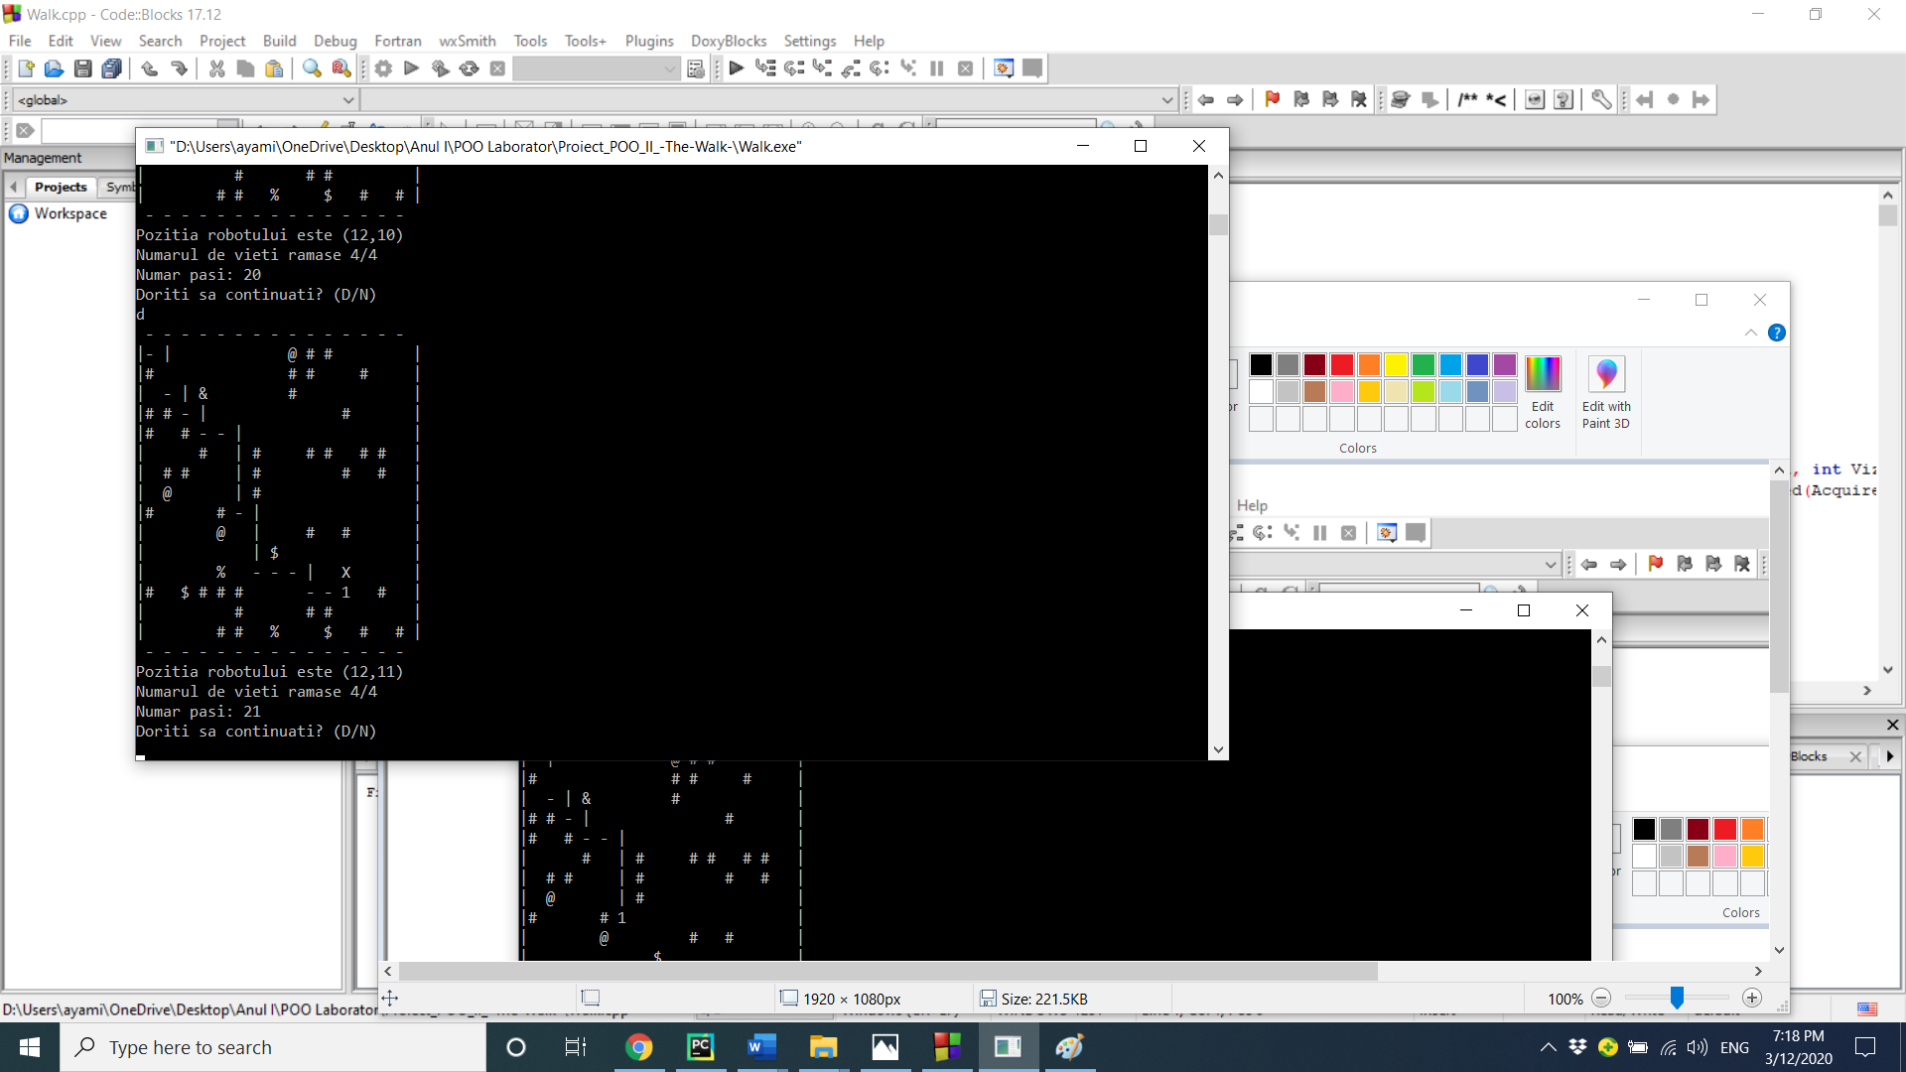Open the Plugins menu
The height and width of the screenshot is (1072, 1906).
pyautogui.click(x=648, y=41)
